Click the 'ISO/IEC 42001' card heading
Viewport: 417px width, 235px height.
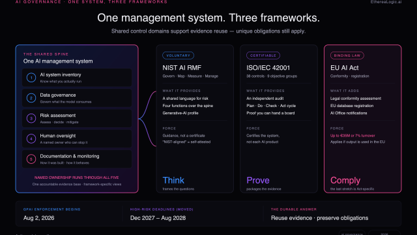pos(268,68)
